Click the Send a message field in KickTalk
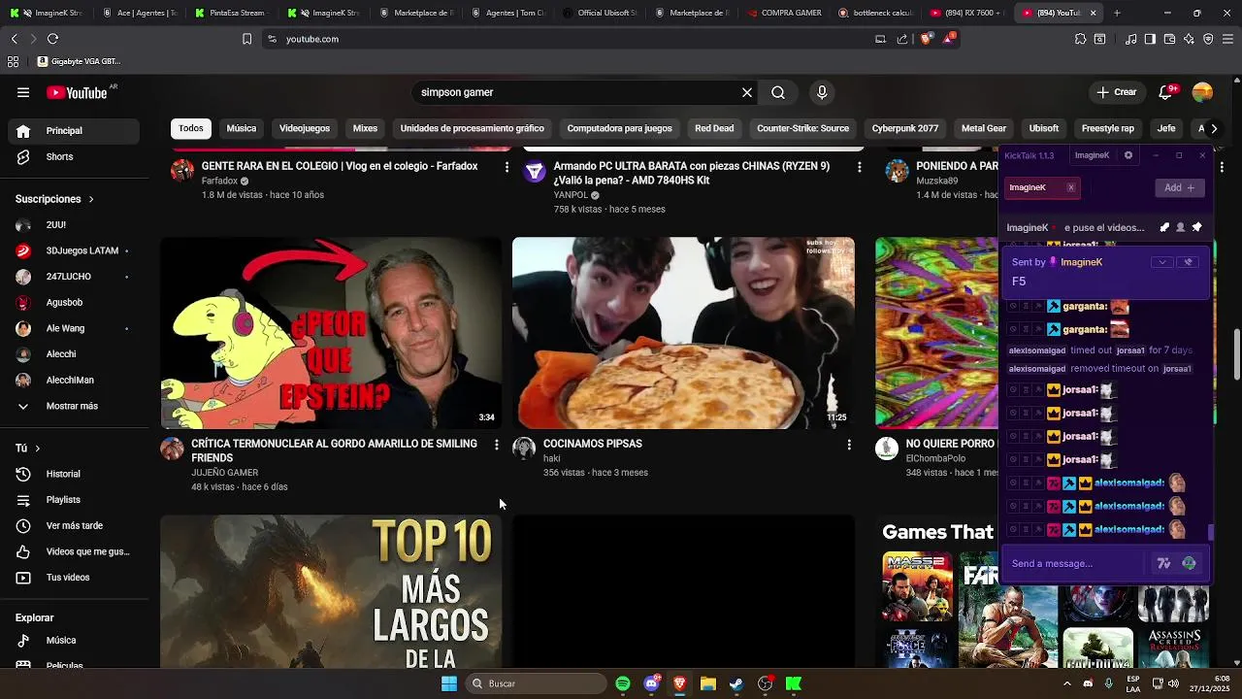The width and height of the screenshot is (1242, 699). (x=1077, y=563)
